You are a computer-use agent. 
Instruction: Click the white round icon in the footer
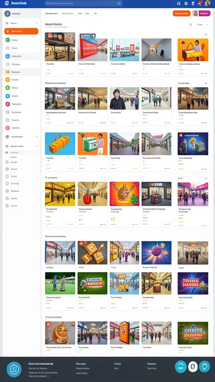click(193, 367)
